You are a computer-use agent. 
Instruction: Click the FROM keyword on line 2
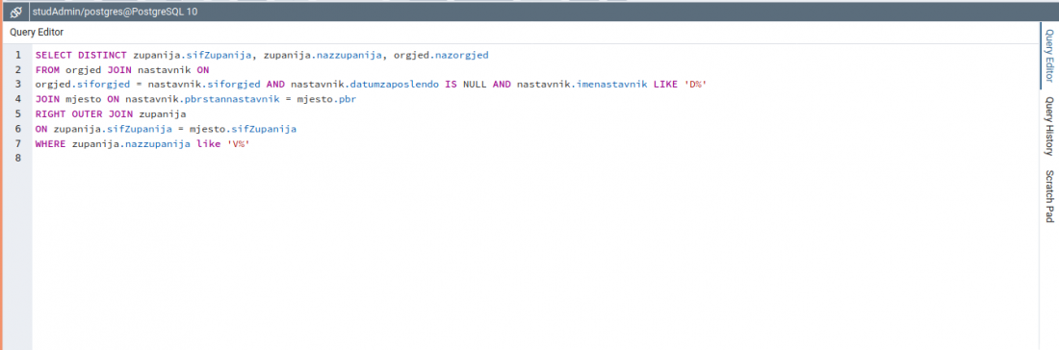(47, 69)
